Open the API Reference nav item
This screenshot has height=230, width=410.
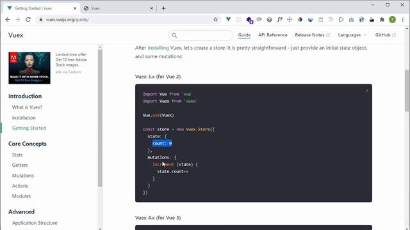click(273, 35)
